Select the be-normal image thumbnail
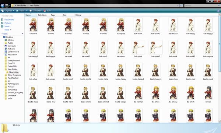 pyautogui.click(x=138, y=93)
